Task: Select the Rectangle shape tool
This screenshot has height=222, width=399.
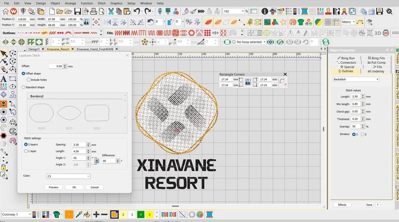Action: click(12, 79)
